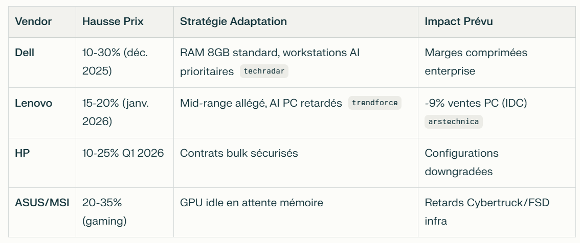Image resolution: width=580 pixels, height=243 pixels.
Task: Click the HP vendor cell
Action: coord(22,153)
